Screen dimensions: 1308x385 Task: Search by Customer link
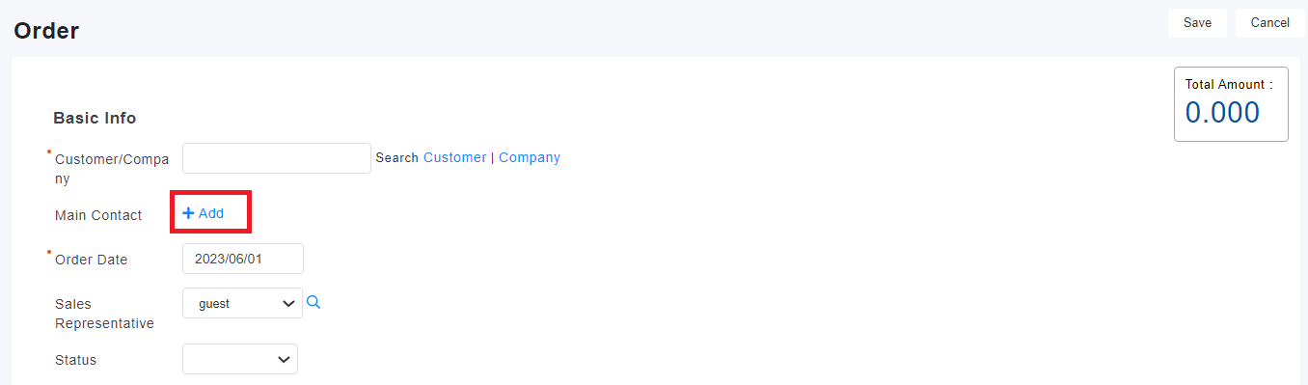pyautogui.click(x=454, y=157)
